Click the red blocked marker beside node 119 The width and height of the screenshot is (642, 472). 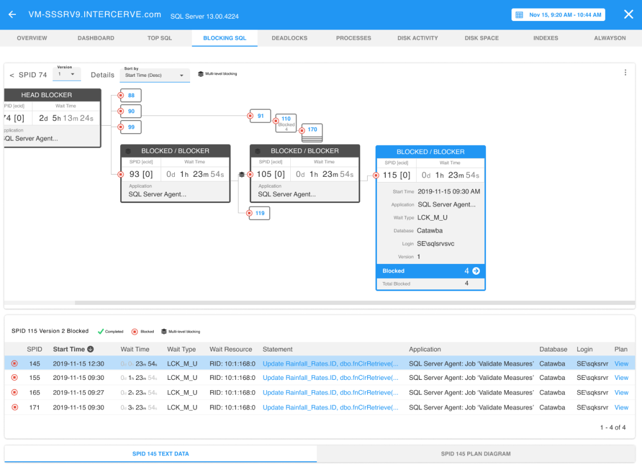coord(250,213)
